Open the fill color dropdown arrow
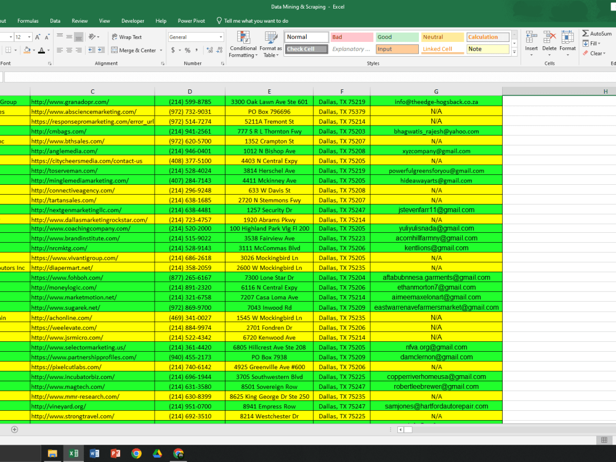This screenshot has width=616, height=462. tap(34, 51)
